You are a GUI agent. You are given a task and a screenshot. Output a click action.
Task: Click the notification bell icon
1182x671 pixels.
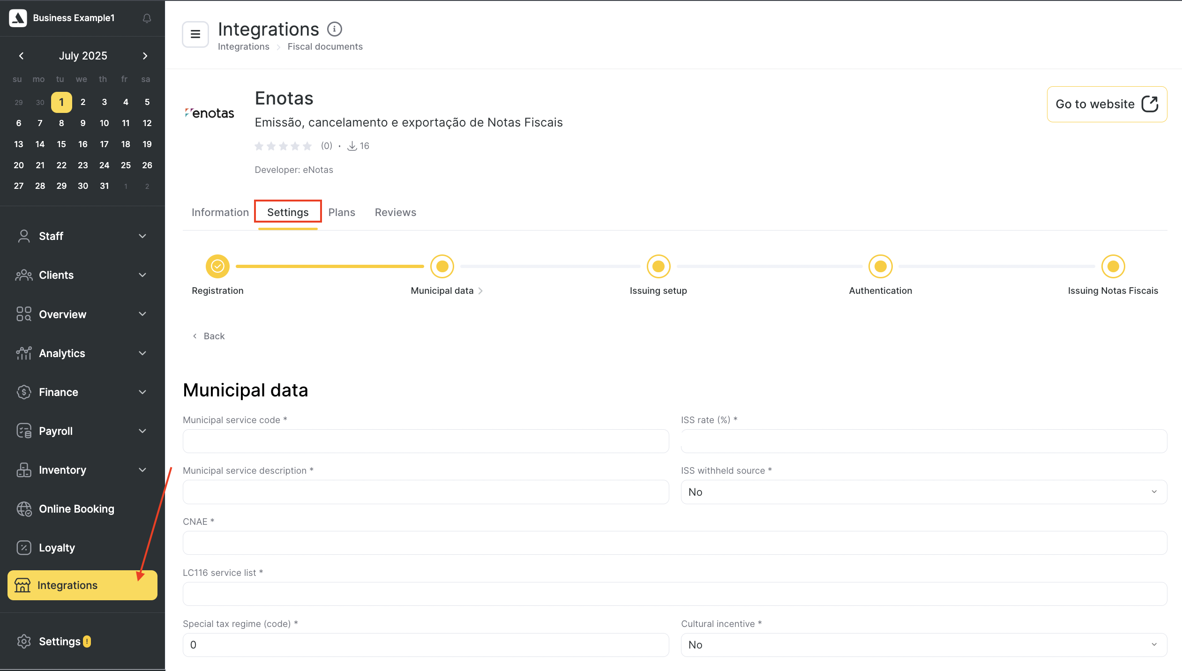click(147, 18)
